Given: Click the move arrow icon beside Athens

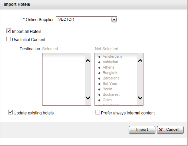Looking at the screenshot, I should pyautogui.click(x=99, y=68).
